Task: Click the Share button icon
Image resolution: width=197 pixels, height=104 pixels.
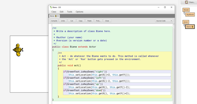Action: click(187, 2)
